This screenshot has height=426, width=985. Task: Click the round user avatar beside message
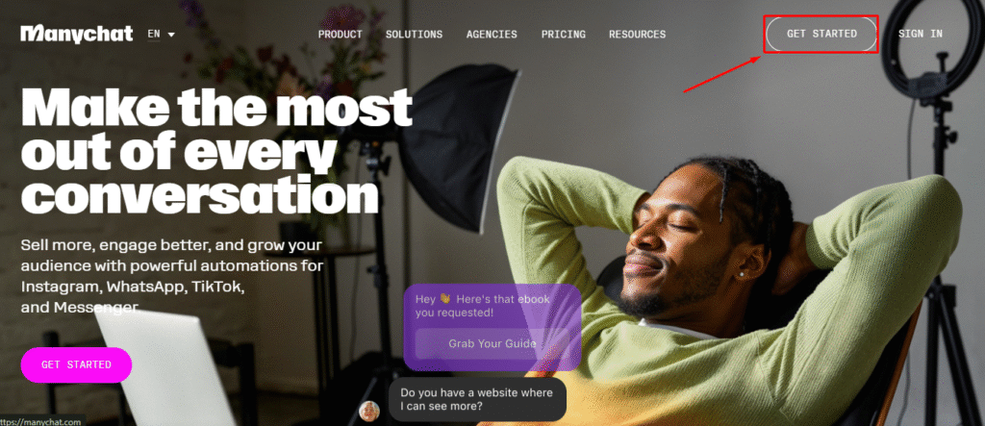click(x=369, y=411)
